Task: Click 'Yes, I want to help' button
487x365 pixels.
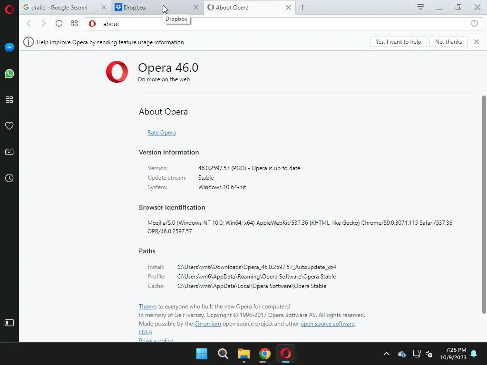Action: 398,42
